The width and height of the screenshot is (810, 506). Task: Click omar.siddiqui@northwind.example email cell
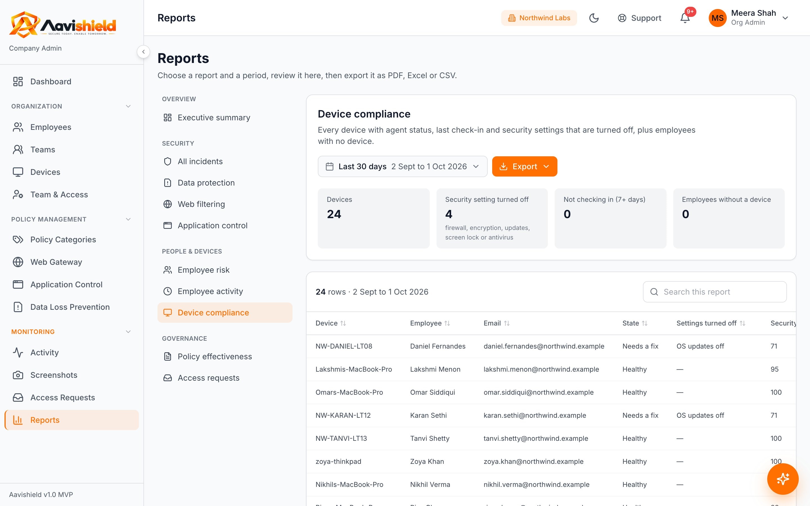pyautogui.click(x=538, y=392)
